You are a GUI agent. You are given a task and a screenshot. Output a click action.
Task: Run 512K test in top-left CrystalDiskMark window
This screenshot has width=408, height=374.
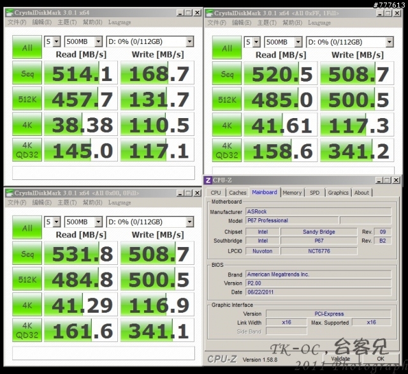coord(27,98)
